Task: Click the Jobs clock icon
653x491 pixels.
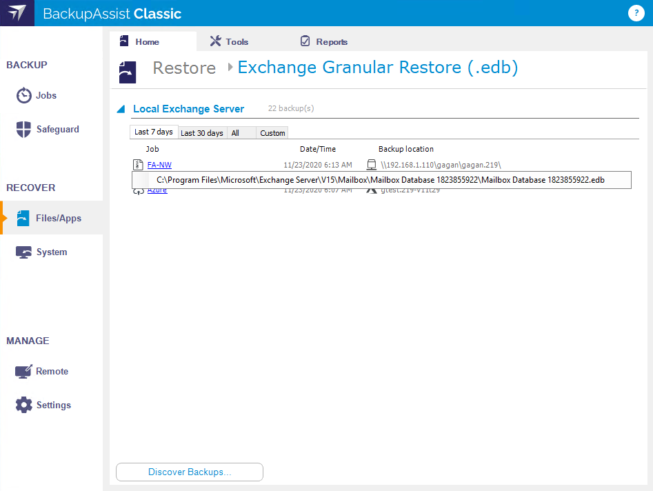Action: 23,95
